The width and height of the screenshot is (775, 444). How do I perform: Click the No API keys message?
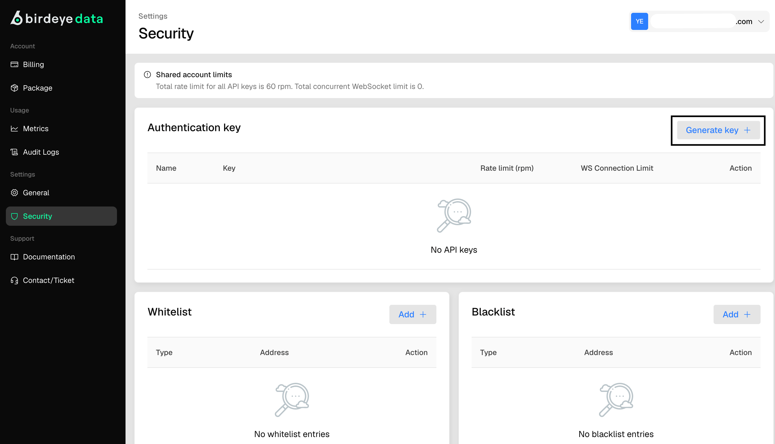pyautogui.click(x=454, y=250)
